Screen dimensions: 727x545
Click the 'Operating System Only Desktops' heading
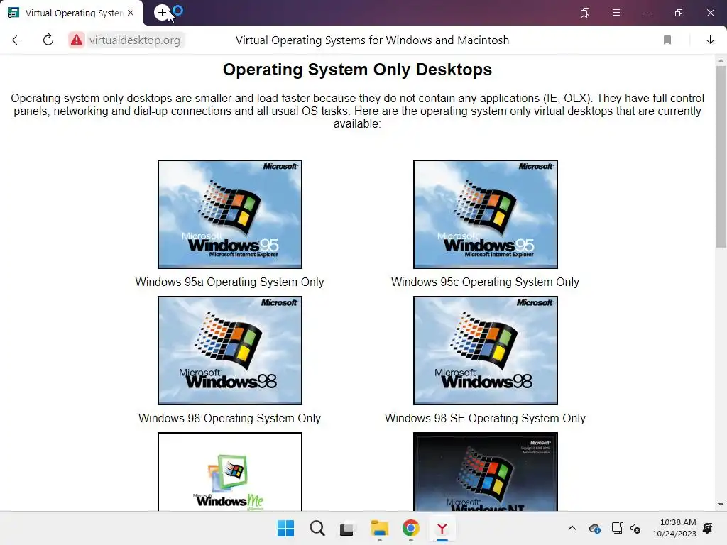point(357,70)
